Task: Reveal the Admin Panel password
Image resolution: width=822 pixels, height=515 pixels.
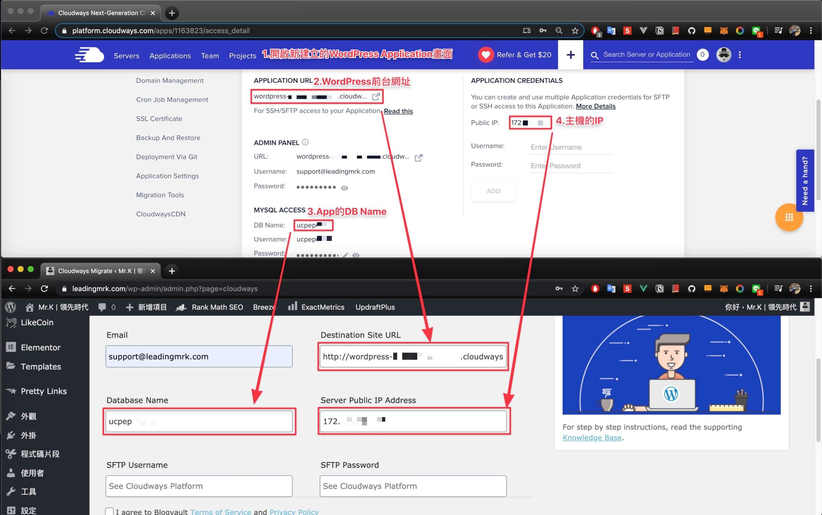Action: coord(345,188)
